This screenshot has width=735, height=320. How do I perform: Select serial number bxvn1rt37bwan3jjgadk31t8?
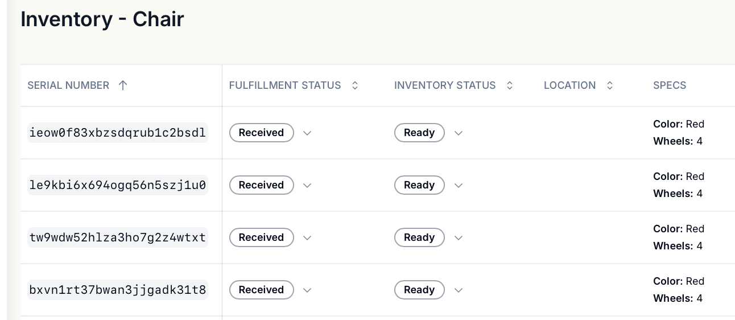(118, 290)
